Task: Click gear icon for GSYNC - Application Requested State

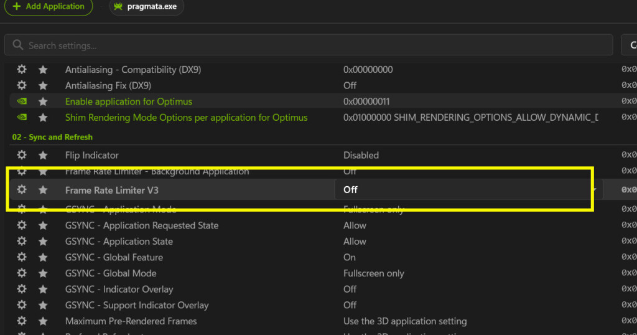Action: click(x=22, y=225)
